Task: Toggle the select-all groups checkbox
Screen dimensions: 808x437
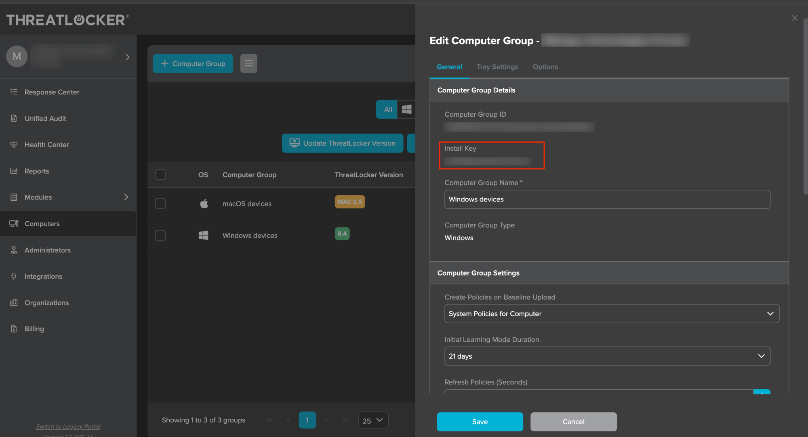Action: pyautogui.click(x=160, y=174)
